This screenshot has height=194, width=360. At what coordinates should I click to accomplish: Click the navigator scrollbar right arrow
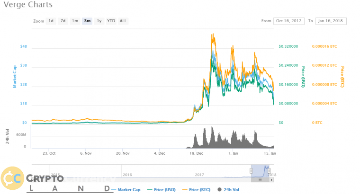point(271,180)
